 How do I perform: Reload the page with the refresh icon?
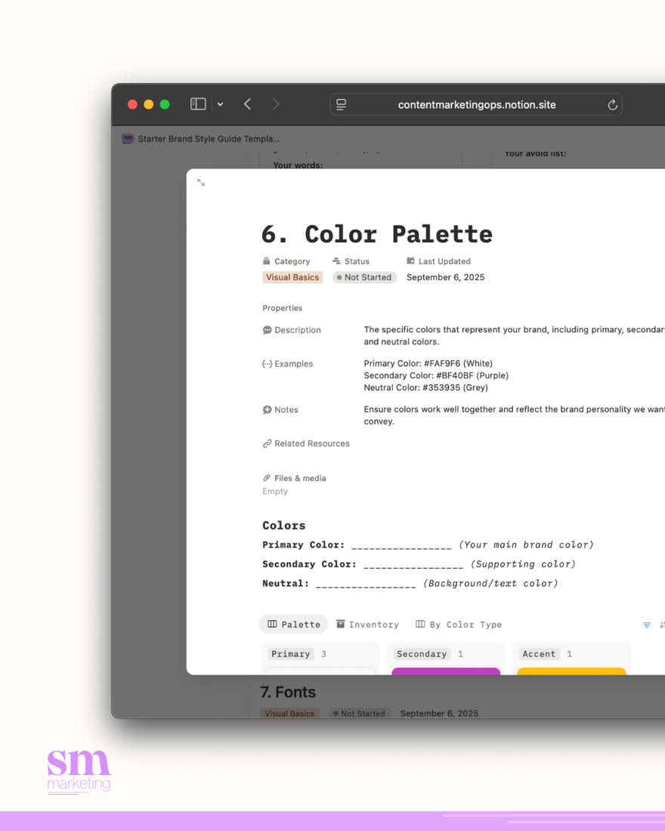coord(612,105)
